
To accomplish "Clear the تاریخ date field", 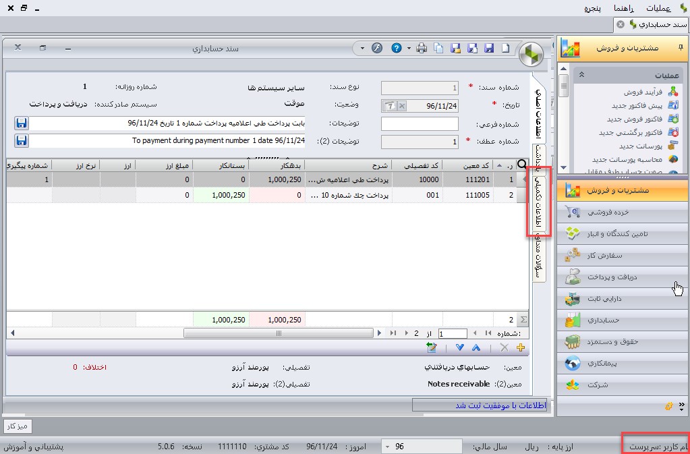I will pyautogui.click(x=402, y=106).
